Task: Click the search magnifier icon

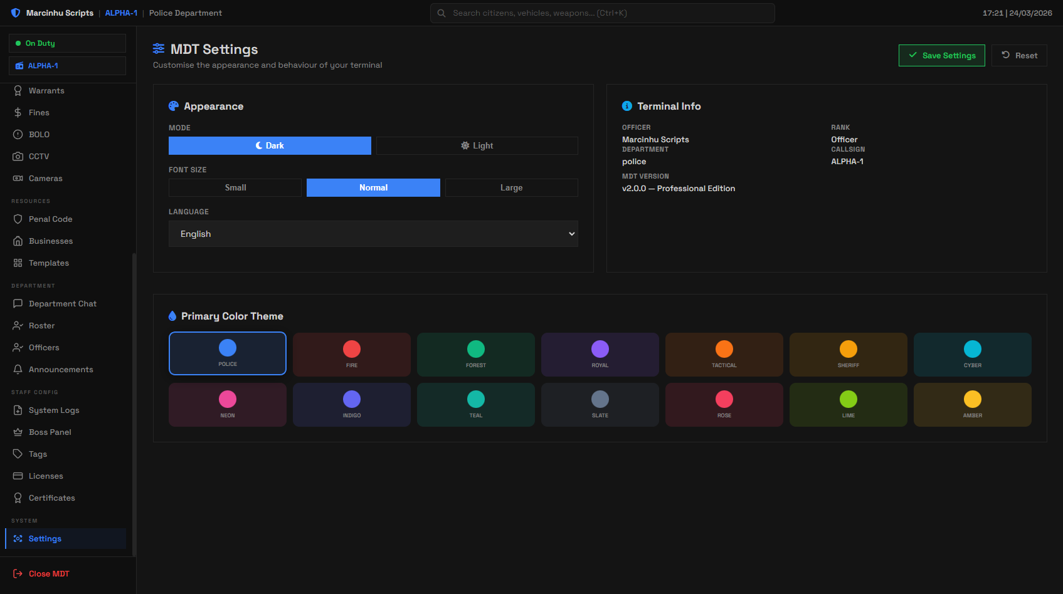Action: click(x=442, y=13)
